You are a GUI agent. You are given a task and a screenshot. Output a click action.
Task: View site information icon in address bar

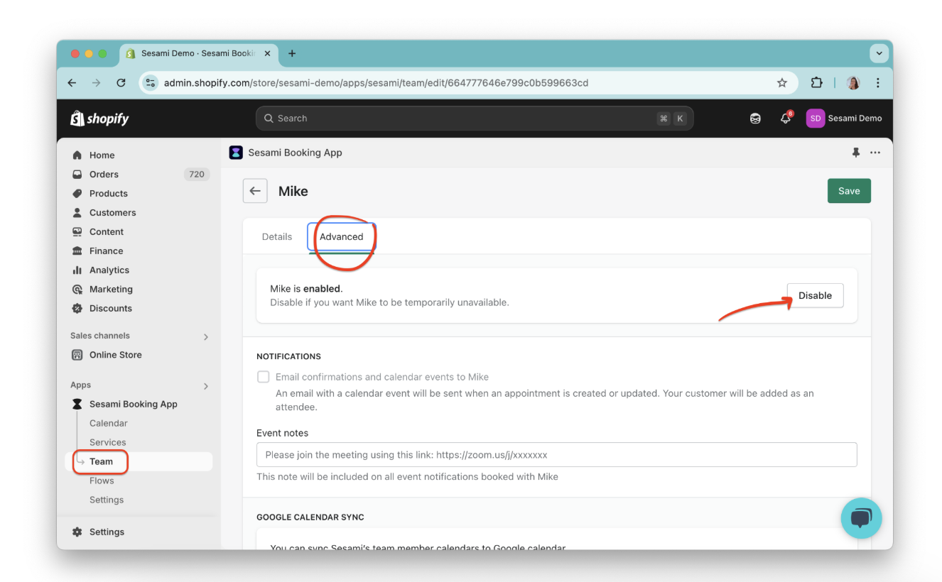[150, 83]
